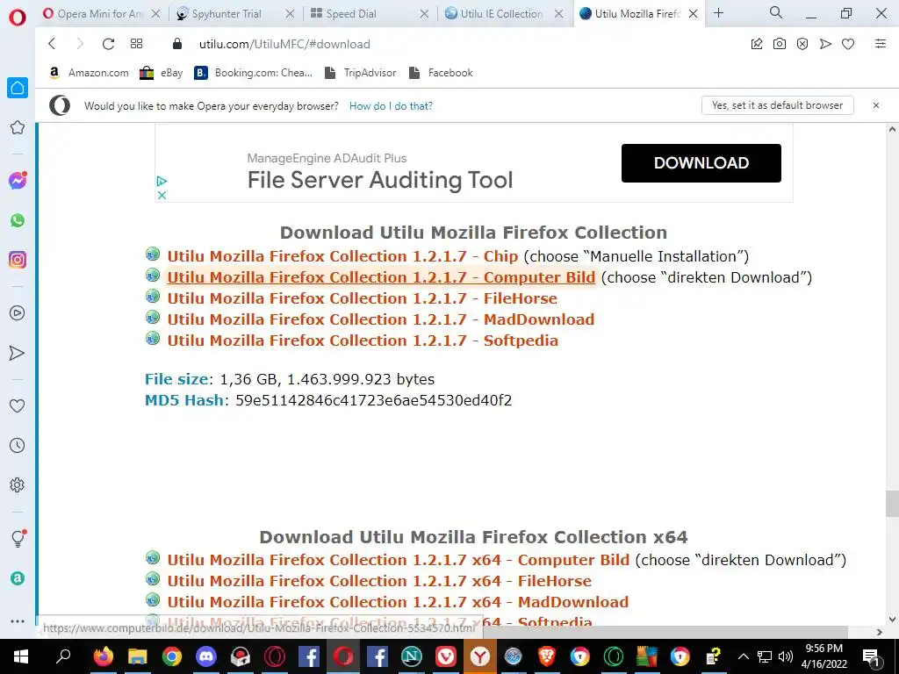Screen dimensions: 899x674
Task: Launch Brave browser from taskbar
Action: click(x=546, y=656)
